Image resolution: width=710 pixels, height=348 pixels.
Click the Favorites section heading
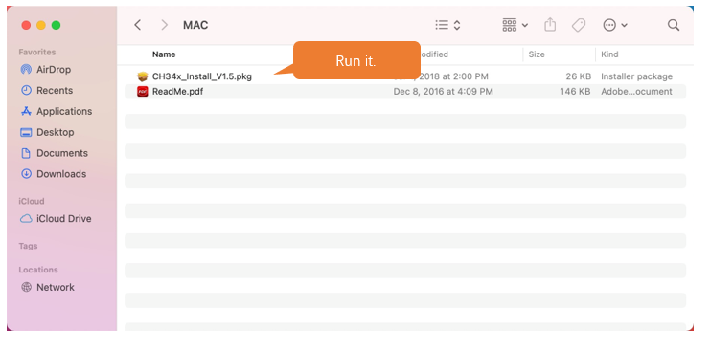(x=37, y=52)
